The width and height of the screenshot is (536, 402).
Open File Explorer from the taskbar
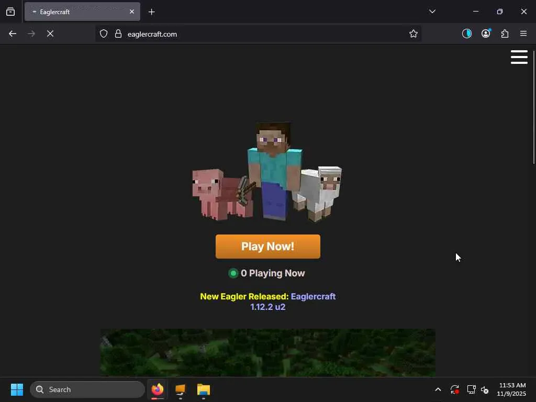(204, 389)
